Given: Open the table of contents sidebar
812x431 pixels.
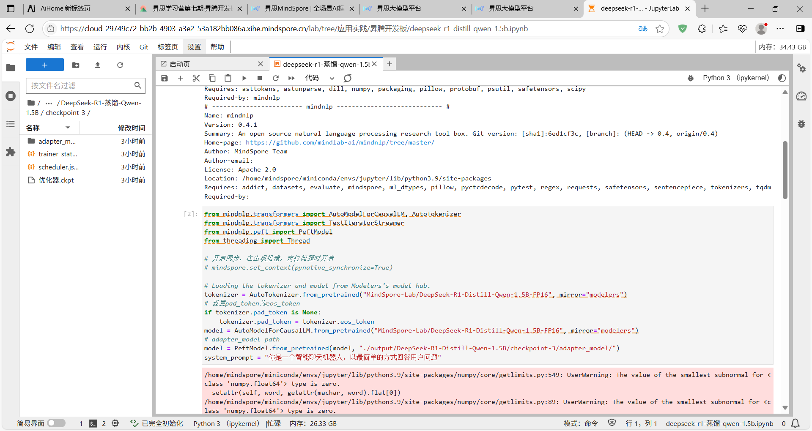Looking at the screenshot, I should click(11, 124).
